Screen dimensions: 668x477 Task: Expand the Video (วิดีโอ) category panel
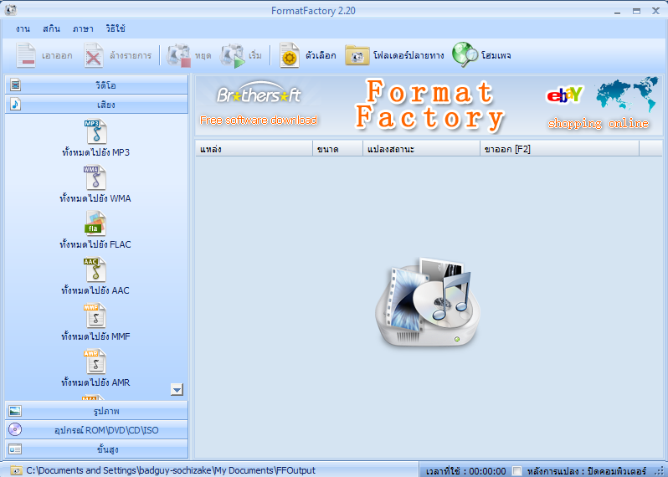pyautogui.click(x=96, y=85)
